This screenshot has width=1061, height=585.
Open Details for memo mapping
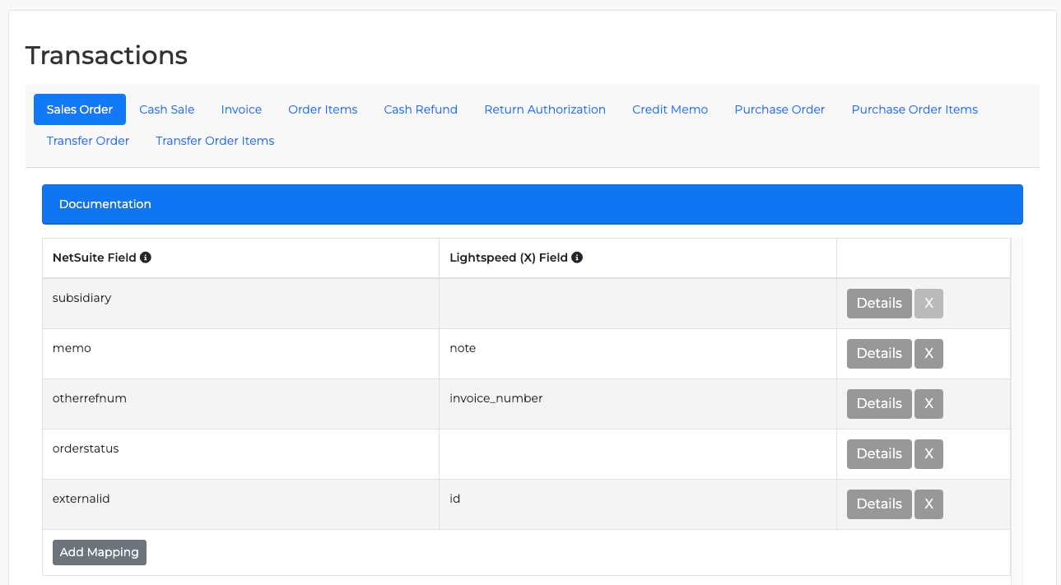click(x=879, y=354)
